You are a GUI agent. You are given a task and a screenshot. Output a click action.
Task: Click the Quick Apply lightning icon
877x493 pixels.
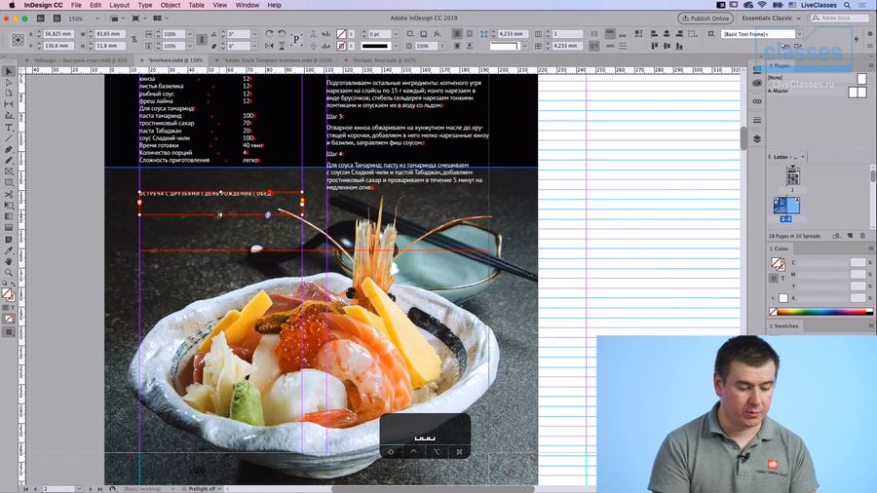click(x=857, y=39)
